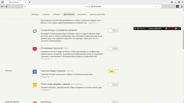Go to the Настройки tab
The image size is (184, 103).
(x=82, y=14)
